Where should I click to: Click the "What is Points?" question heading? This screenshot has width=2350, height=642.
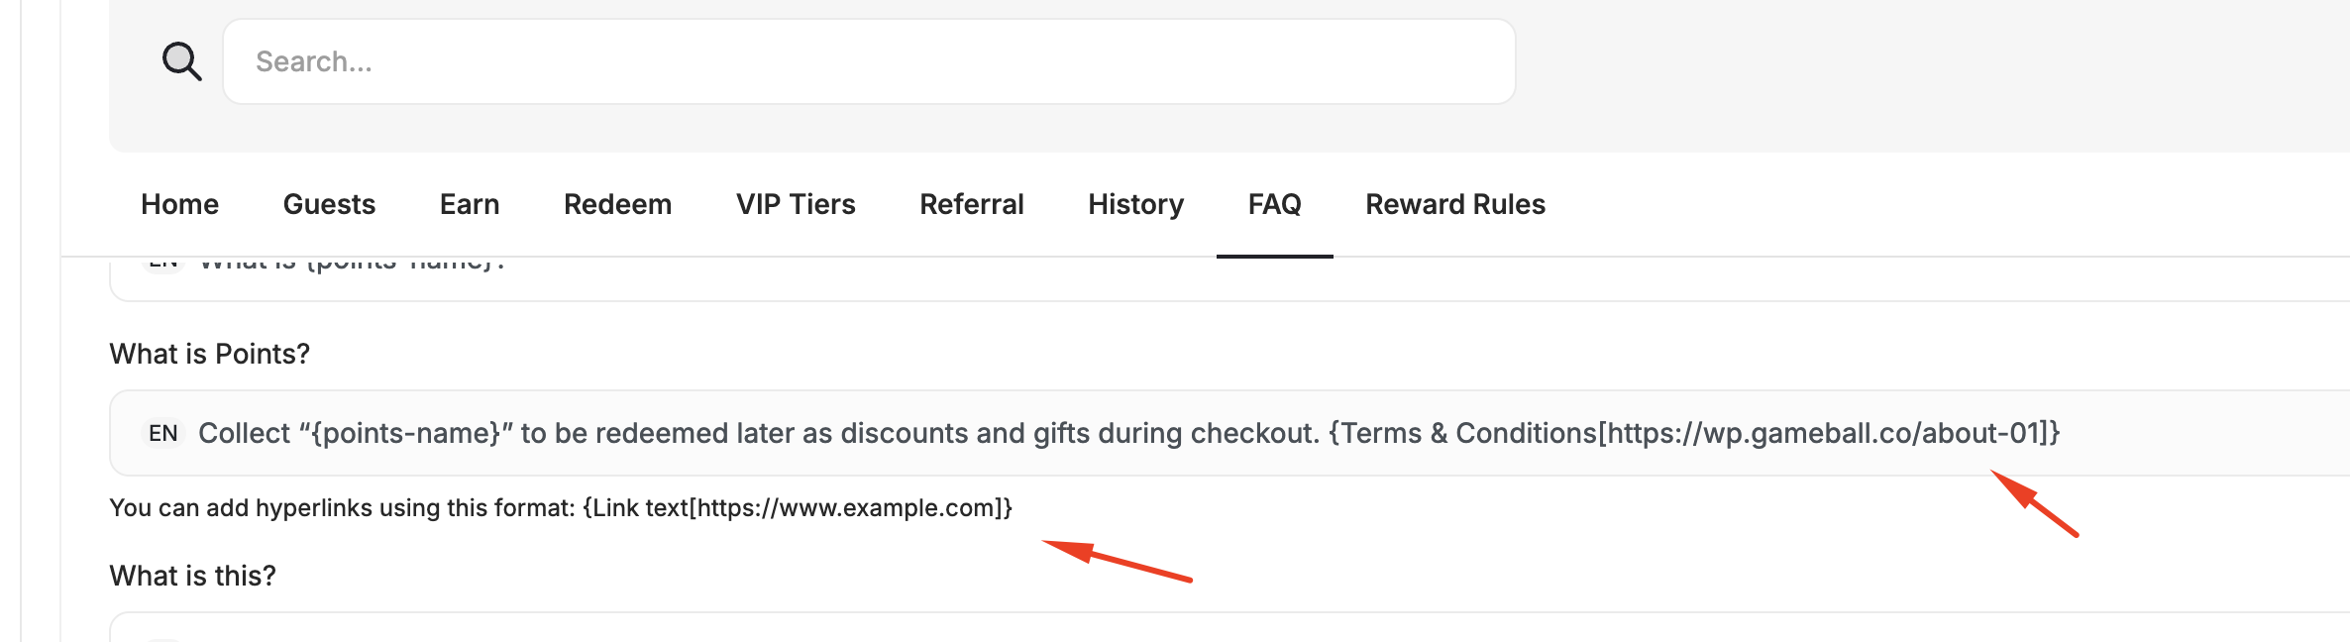[x=209, y=353]
